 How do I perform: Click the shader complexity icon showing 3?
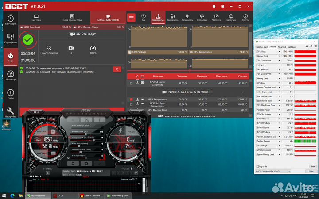pyautogui.click(x=71, y=48)
